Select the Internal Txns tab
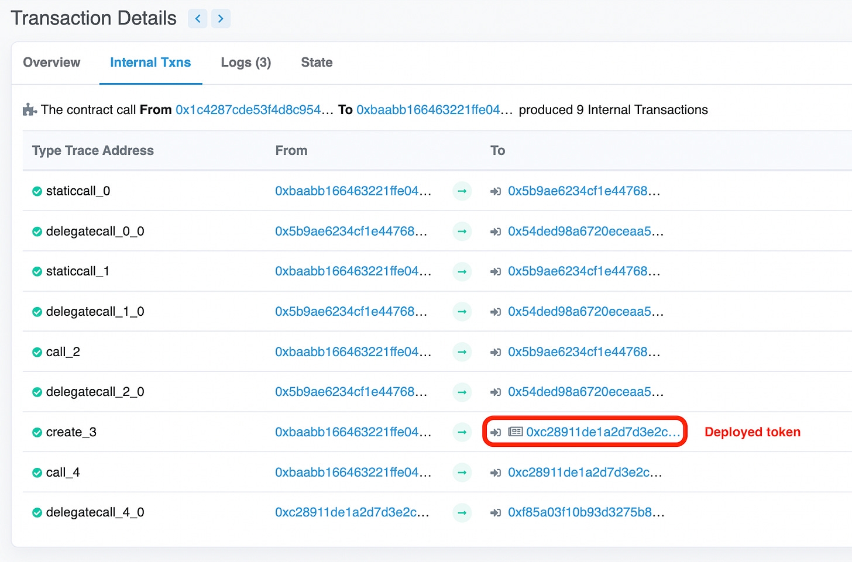 tap(150, 63)
